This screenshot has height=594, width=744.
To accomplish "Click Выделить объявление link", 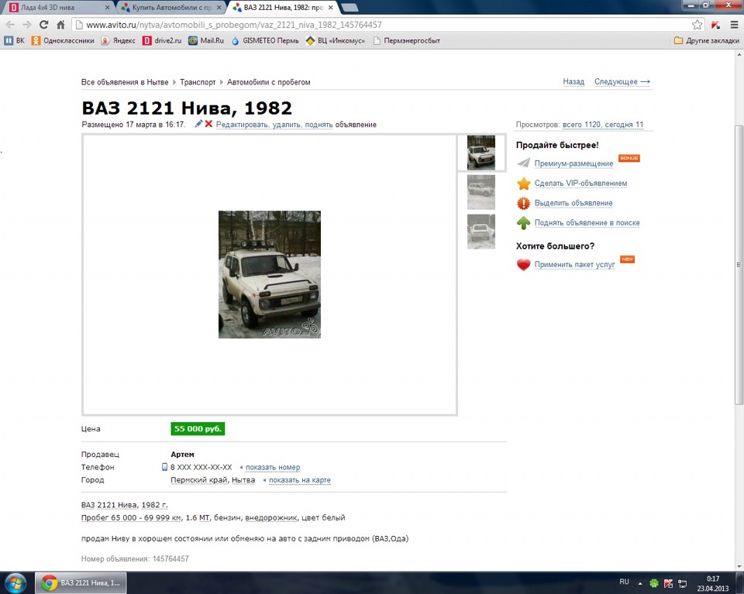I will point(573,203).
